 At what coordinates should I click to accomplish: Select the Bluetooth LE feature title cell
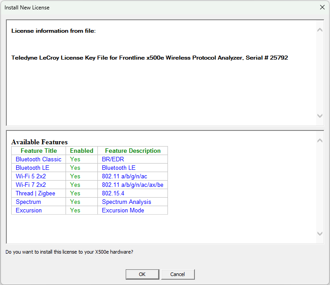pos(39,168)
